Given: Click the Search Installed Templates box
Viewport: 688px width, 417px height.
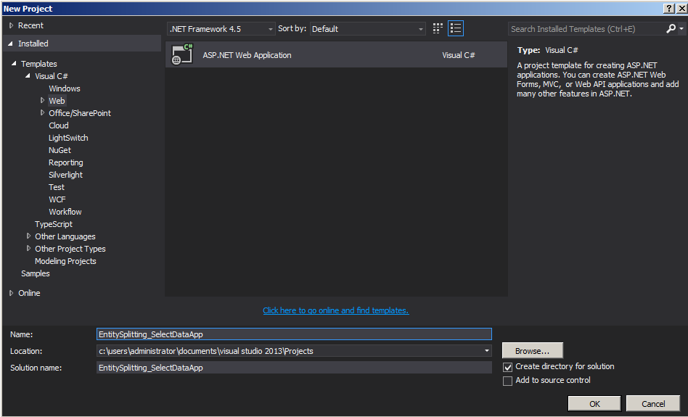Looking at the screenshot, I should click(x=586, y=29).
